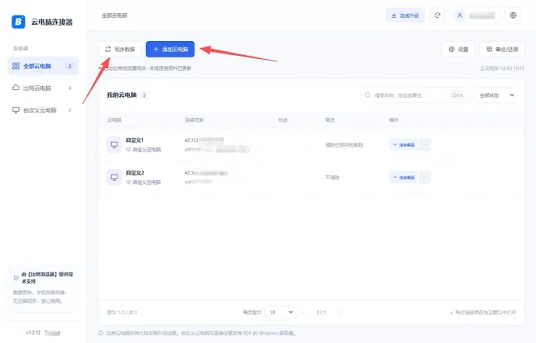536x343 pixels.
Task: Click the 全部云电脑 breadcrumb title
Action: [x=114, y=16]
